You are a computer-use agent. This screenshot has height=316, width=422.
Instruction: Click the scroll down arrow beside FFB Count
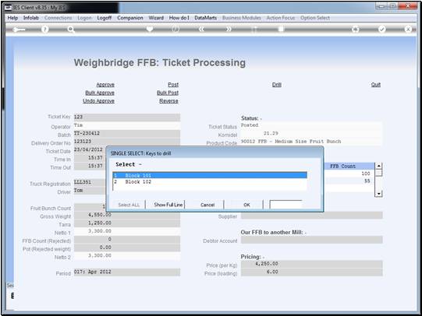coord(378,194)
